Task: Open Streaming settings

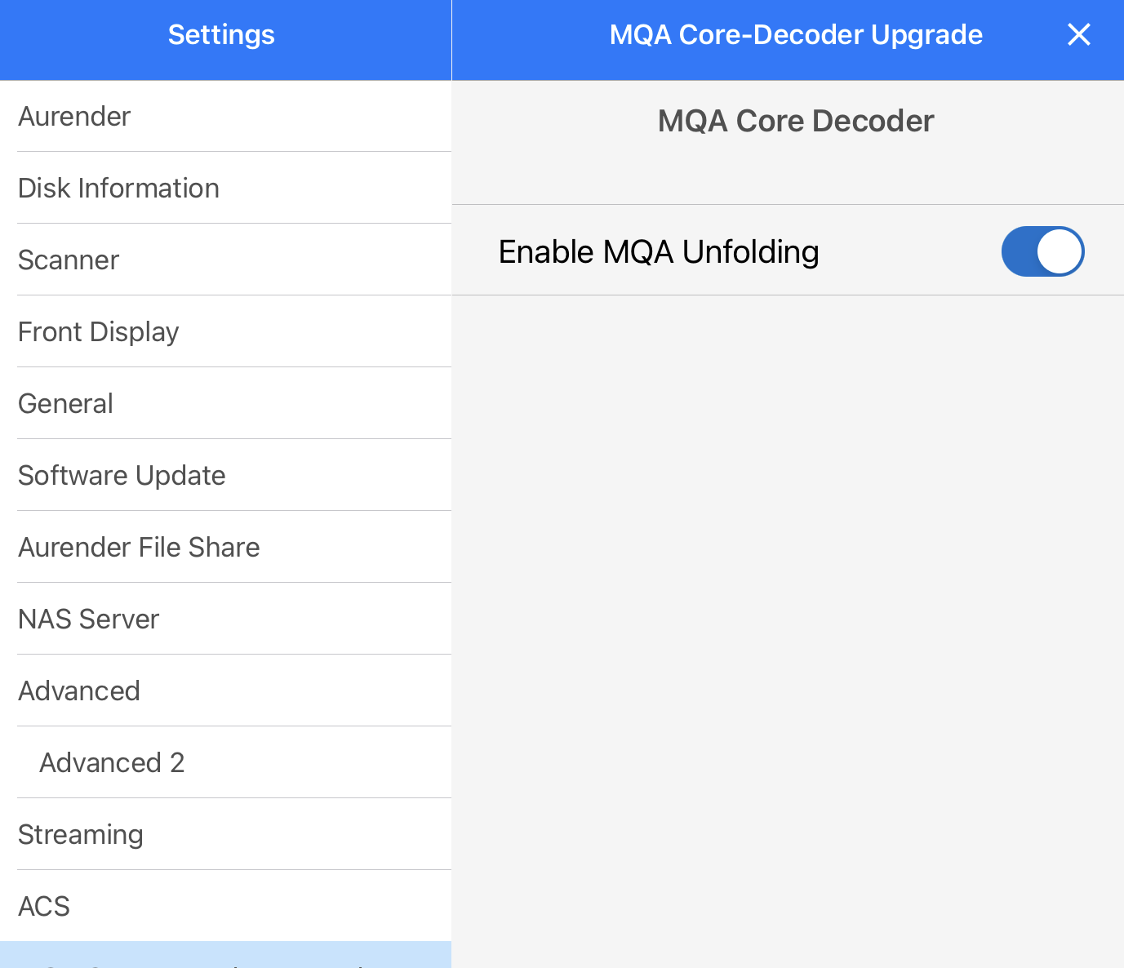Action: 225,834
